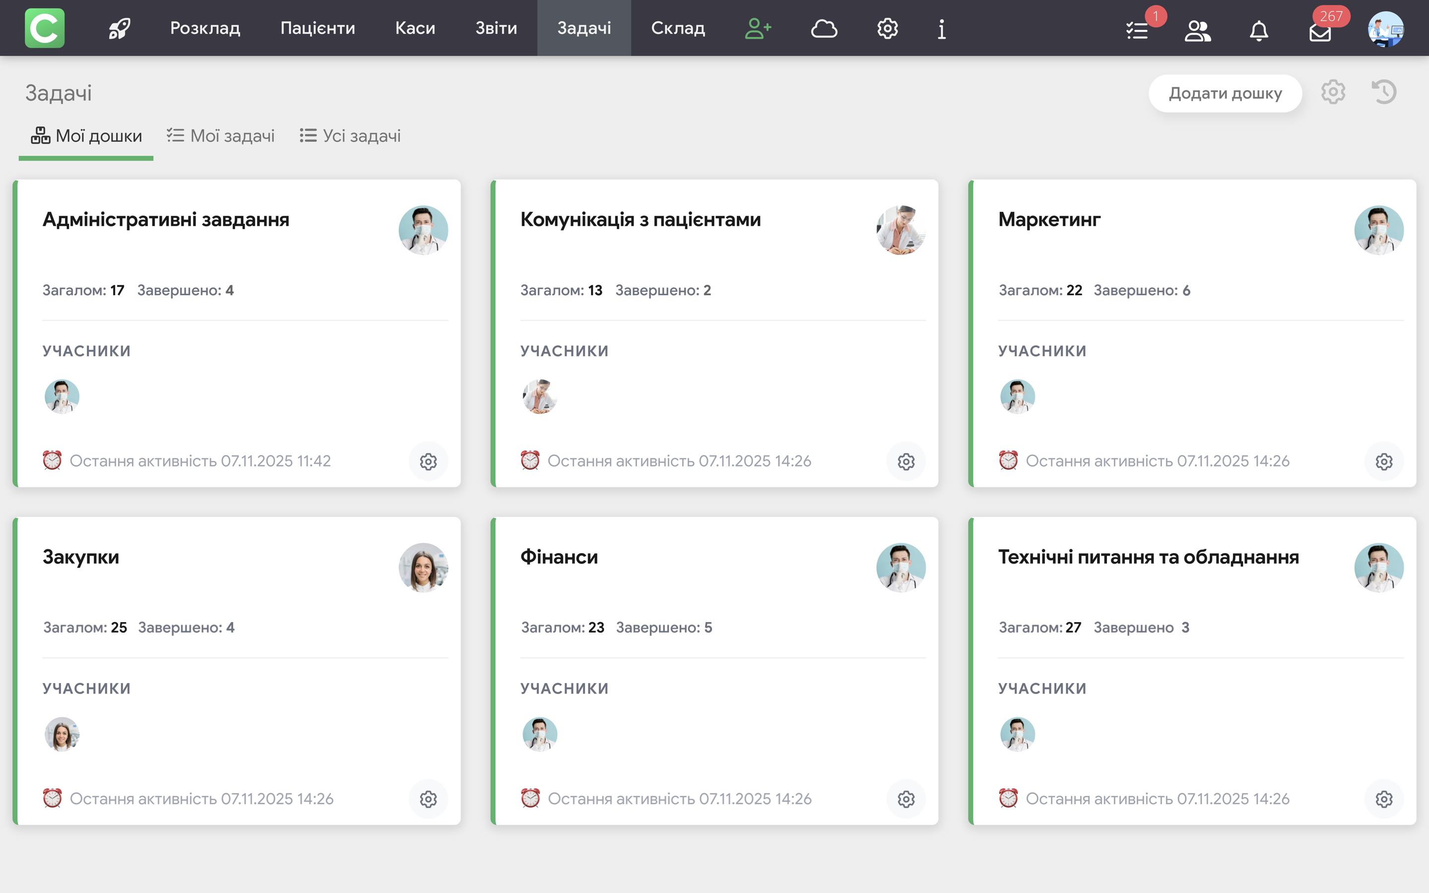The height and width of the screenshot is (893, 1429).
Task: Open settings gear on Маркетинг board
Action: point(1383,461)
